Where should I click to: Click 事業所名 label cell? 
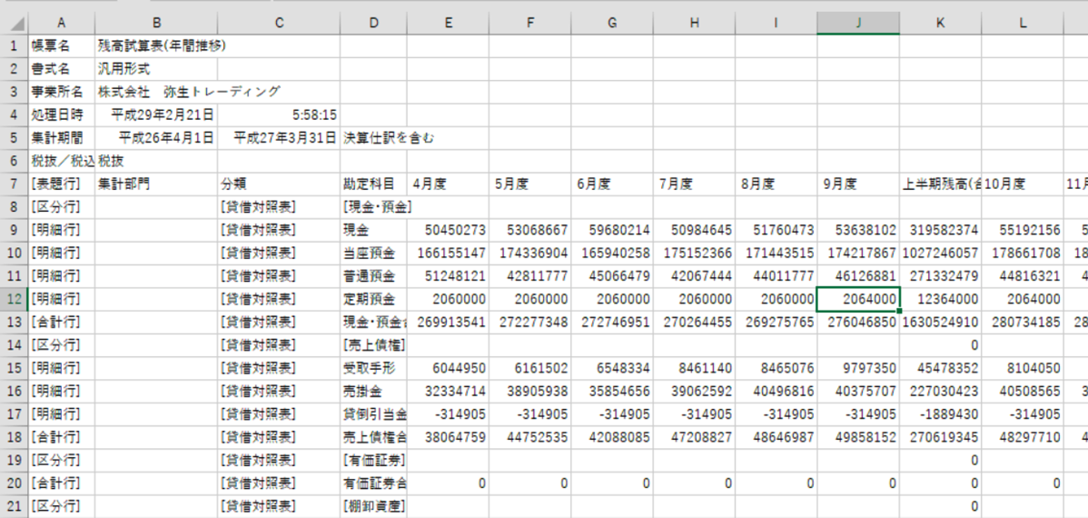[x=62, y=93]
